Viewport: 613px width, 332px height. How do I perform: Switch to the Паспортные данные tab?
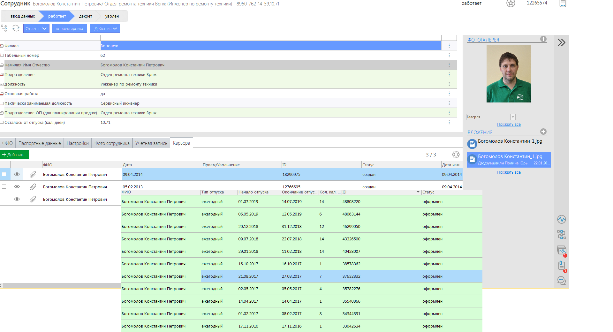tap(40, 143)
